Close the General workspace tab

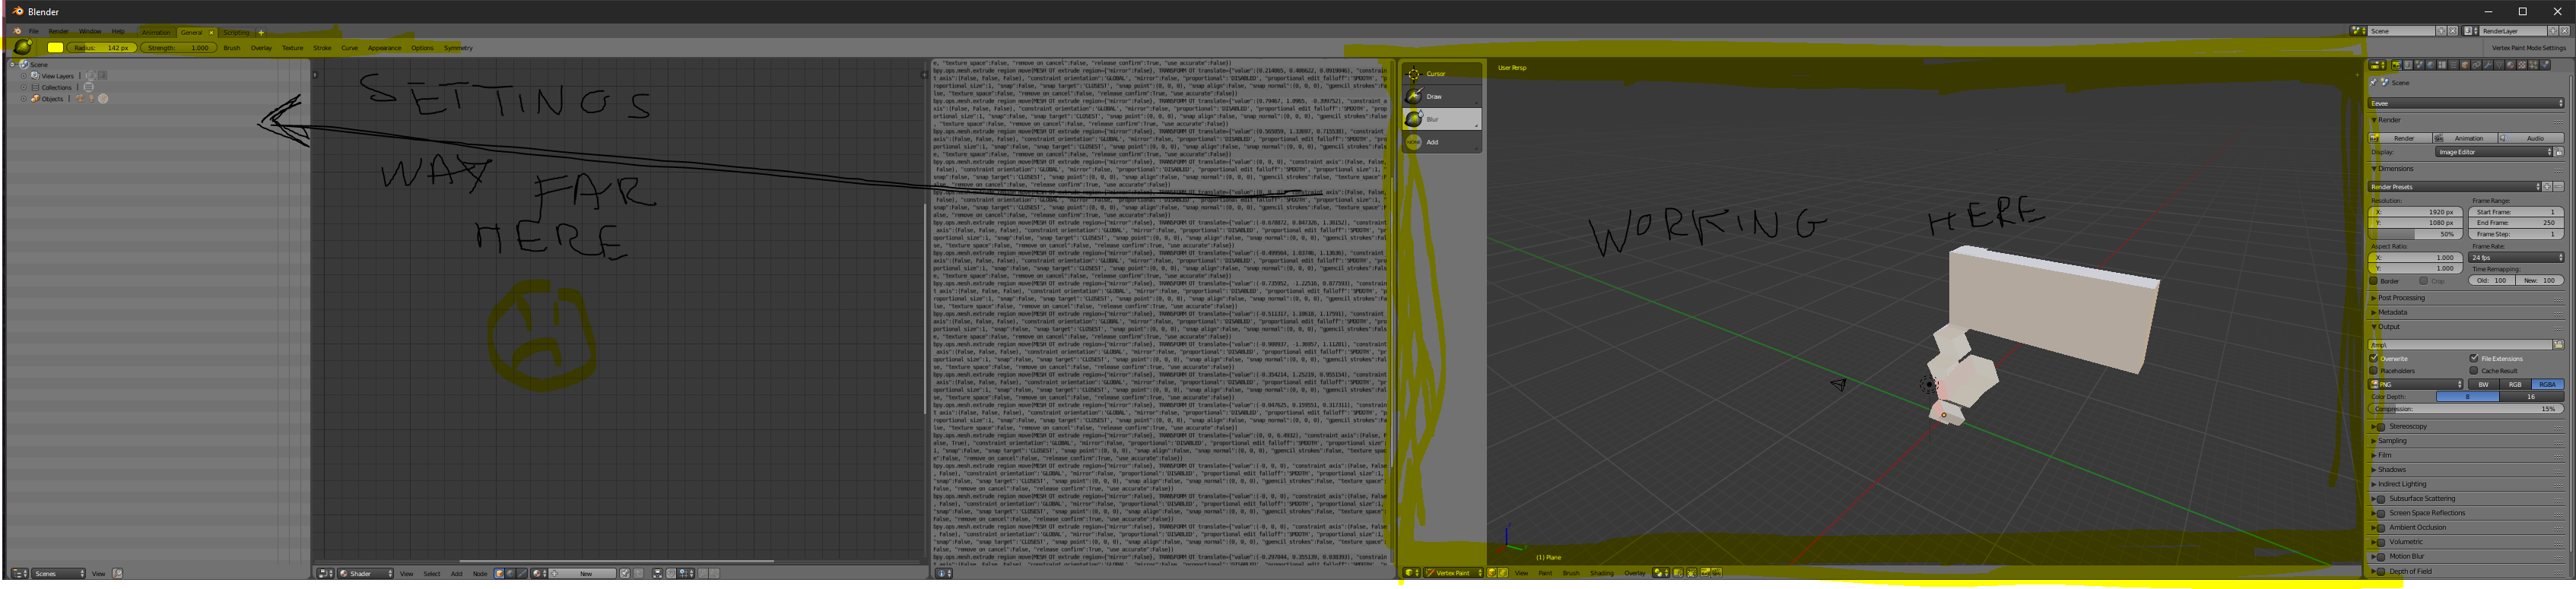pos(211,32)
